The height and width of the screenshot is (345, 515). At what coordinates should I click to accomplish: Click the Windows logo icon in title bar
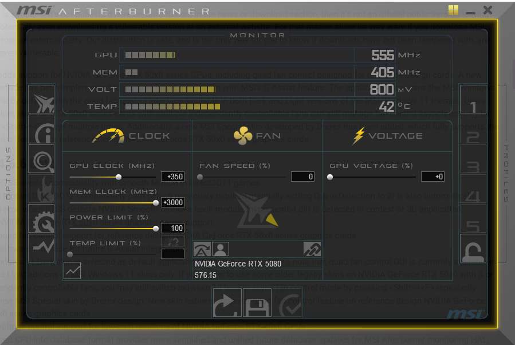(453, 10)
